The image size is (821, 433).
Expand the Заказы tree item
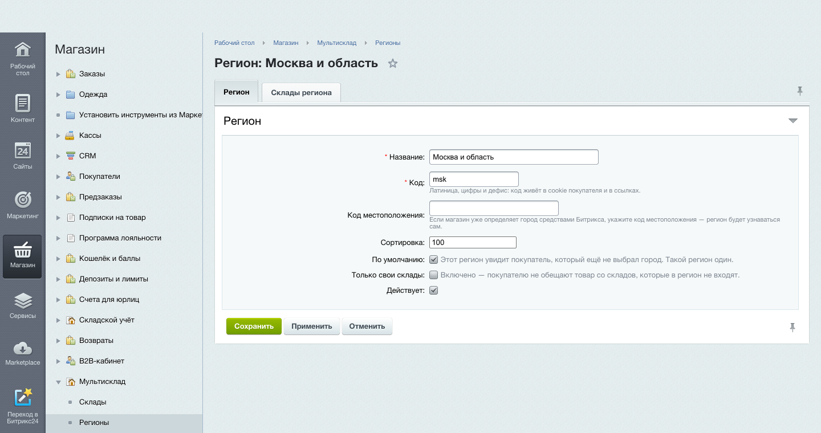58,74
